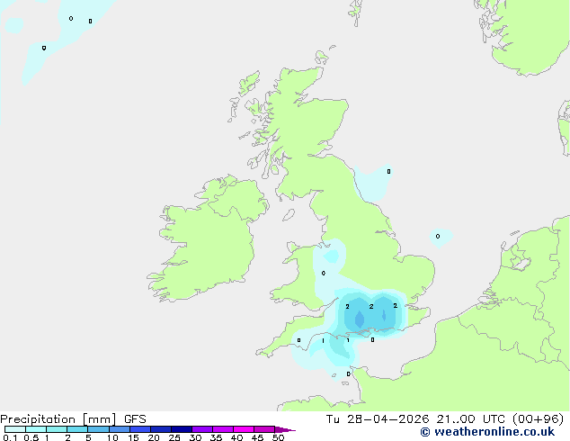The height and width of the screenshot is (441, 570).
Task: Pick the 20 mm legend color swatch
Action: click(x=161, y=429)
